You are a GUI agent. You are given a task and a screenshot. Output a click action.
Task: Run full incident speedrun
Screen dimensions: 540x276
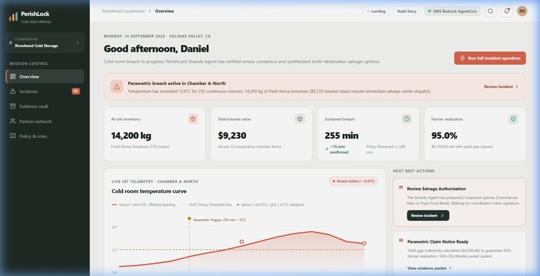pos(490,58)
